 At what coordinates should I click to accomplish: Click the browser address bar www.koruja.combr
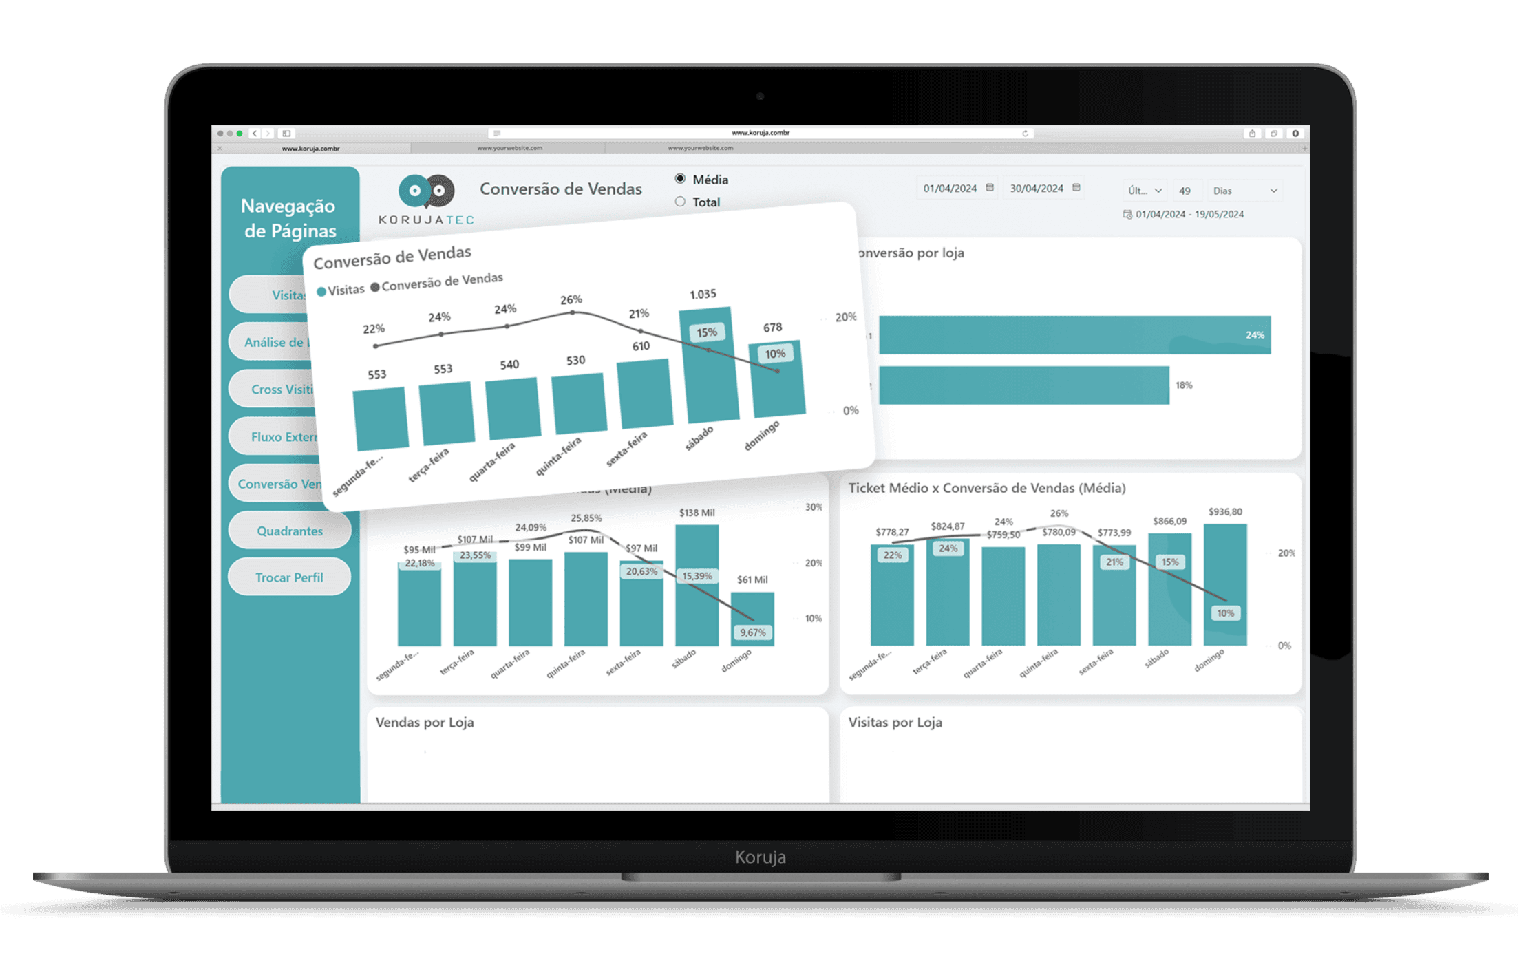tap(761, 133)
